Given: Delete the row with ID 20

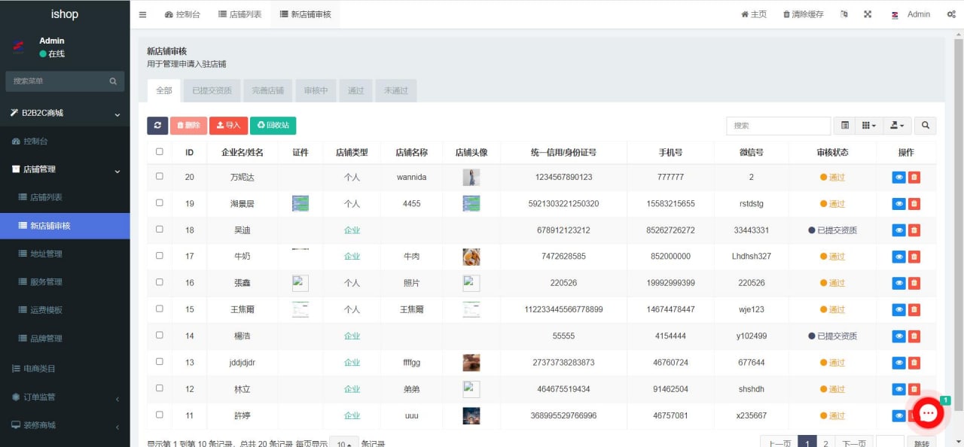Looking at the screenshot, I should [x=914, y=178].
